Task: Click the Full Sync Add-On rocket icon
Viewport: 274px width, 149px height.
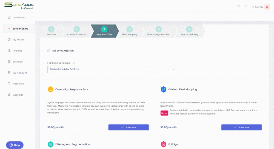Action: pyautogui.click(x=49, y=51)
